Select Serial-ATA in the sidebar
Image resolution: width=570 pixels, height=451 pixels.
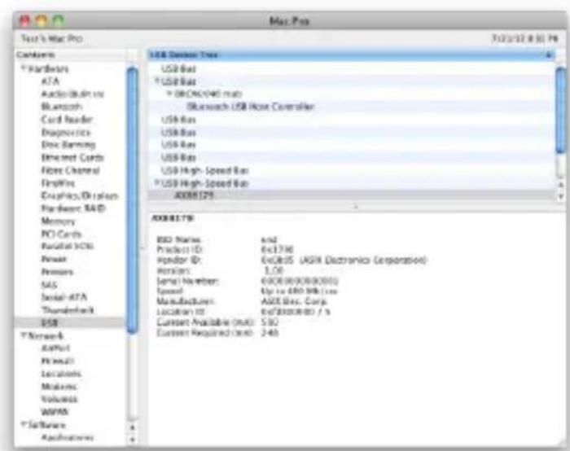coord(64,297)
